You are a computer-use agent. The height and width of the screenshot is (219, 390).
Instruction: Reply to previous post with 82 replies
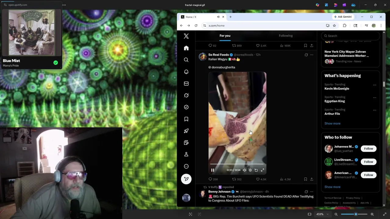click(212, 46)
